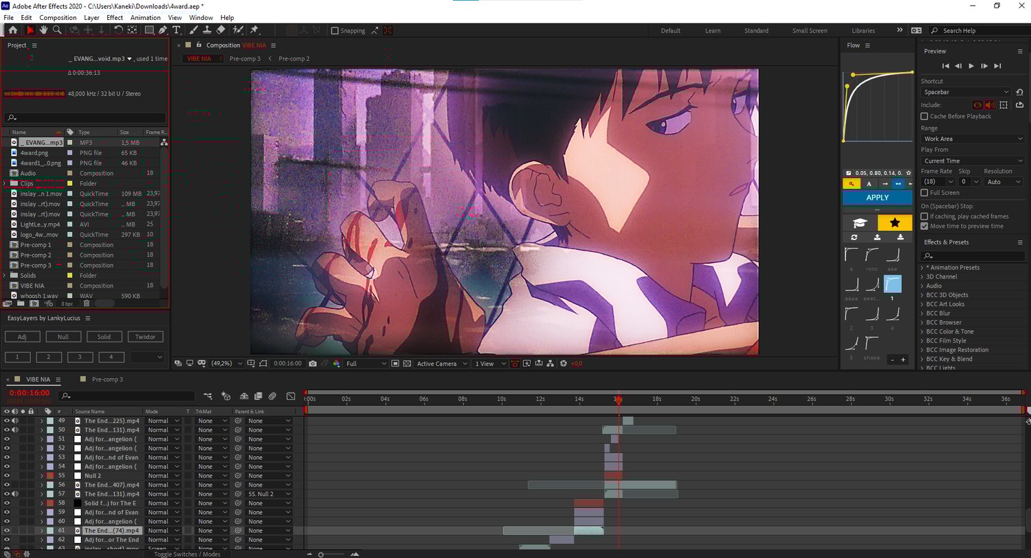Click the label color swatch of Clips folder
The image size is (1031, 558).
[x=69, y=183]
